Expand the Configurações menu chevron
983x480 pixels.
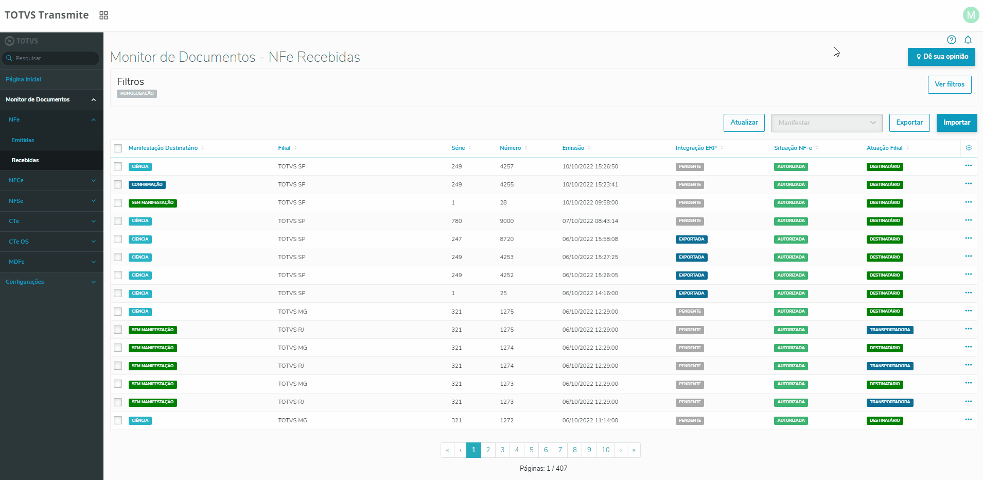94,282
